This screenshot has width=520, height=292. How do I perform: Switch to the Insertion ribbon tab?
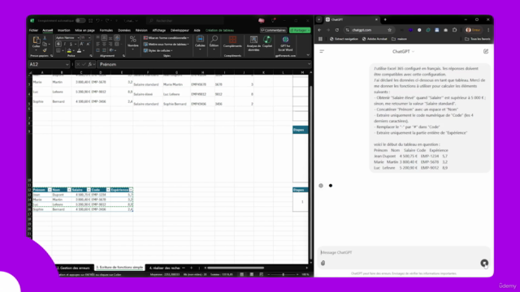63,30
